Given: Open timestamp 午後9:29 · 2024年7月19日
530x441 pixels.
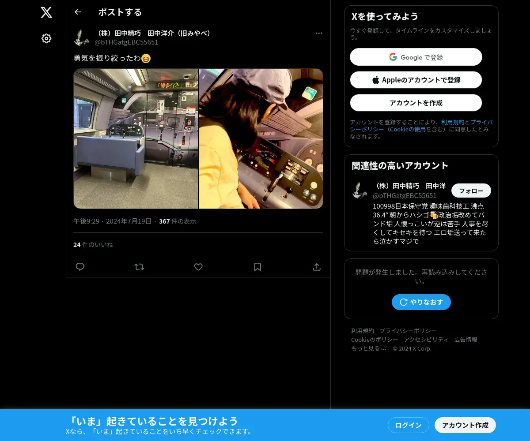Looking at the screenshot, I should (x=112, y=221).
